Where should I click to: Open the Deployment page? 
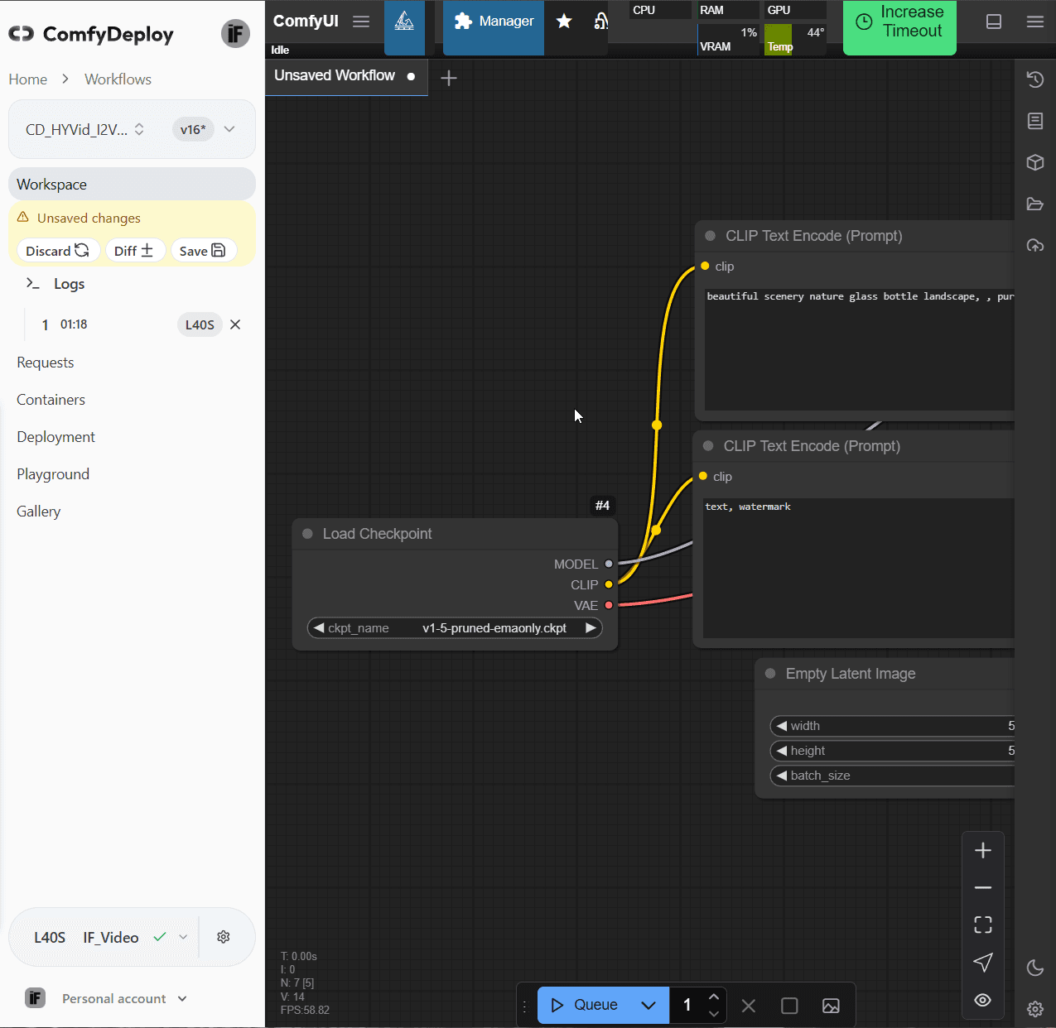click(56, 437)
